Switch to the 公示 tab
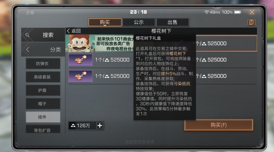The height and width of the screenshot is (152, 274). [139, 22]
